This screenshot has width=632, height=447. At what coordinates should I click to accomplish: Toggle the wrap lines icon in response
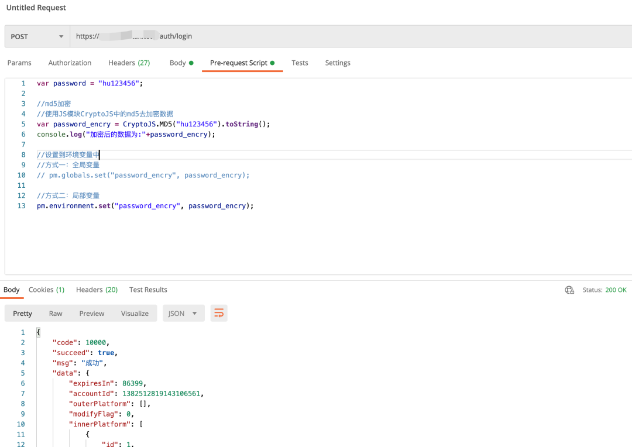click(x=219, y=314)
